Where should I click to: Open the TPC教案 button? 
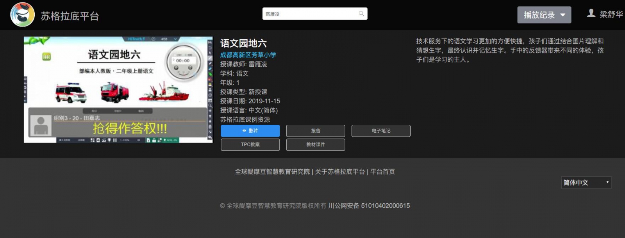click(250, 144)
